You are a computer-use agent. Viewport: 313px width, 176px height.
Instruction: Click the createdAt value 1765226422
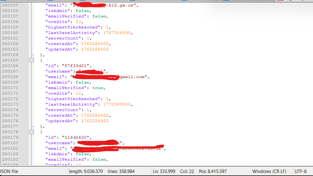pyautogui.click(x=95, y=115)
